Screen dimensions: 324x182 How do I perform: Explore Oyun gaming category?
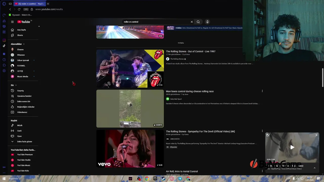[x=23, y=136]
